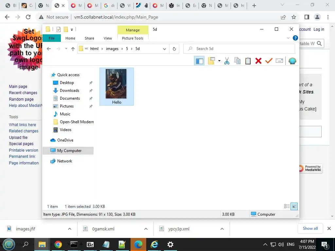This screenshot has width=335, height=251.
Task: Open Chrome side panel icon
Action: pyautogui.click(x=307, y=17)
